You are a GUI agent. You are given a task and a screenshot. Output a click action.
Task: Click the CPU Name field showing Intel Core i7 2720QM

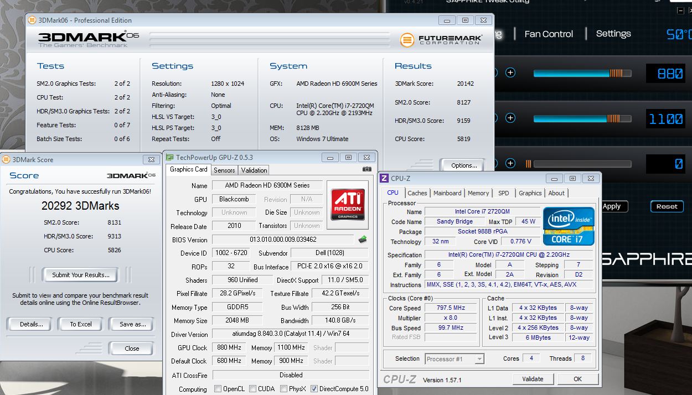pos(482,212)
